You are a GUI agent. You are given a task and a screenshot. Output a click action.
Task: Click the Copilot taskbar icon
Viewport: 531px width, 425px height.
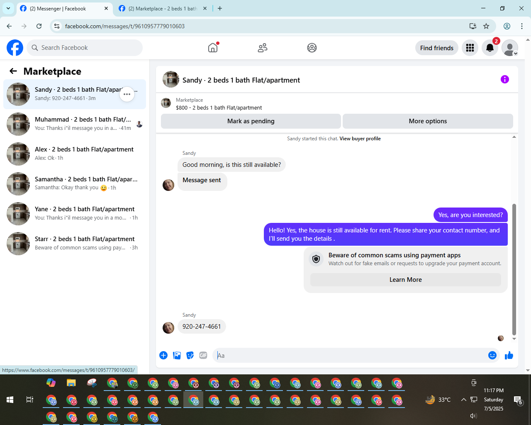point(51,383)
